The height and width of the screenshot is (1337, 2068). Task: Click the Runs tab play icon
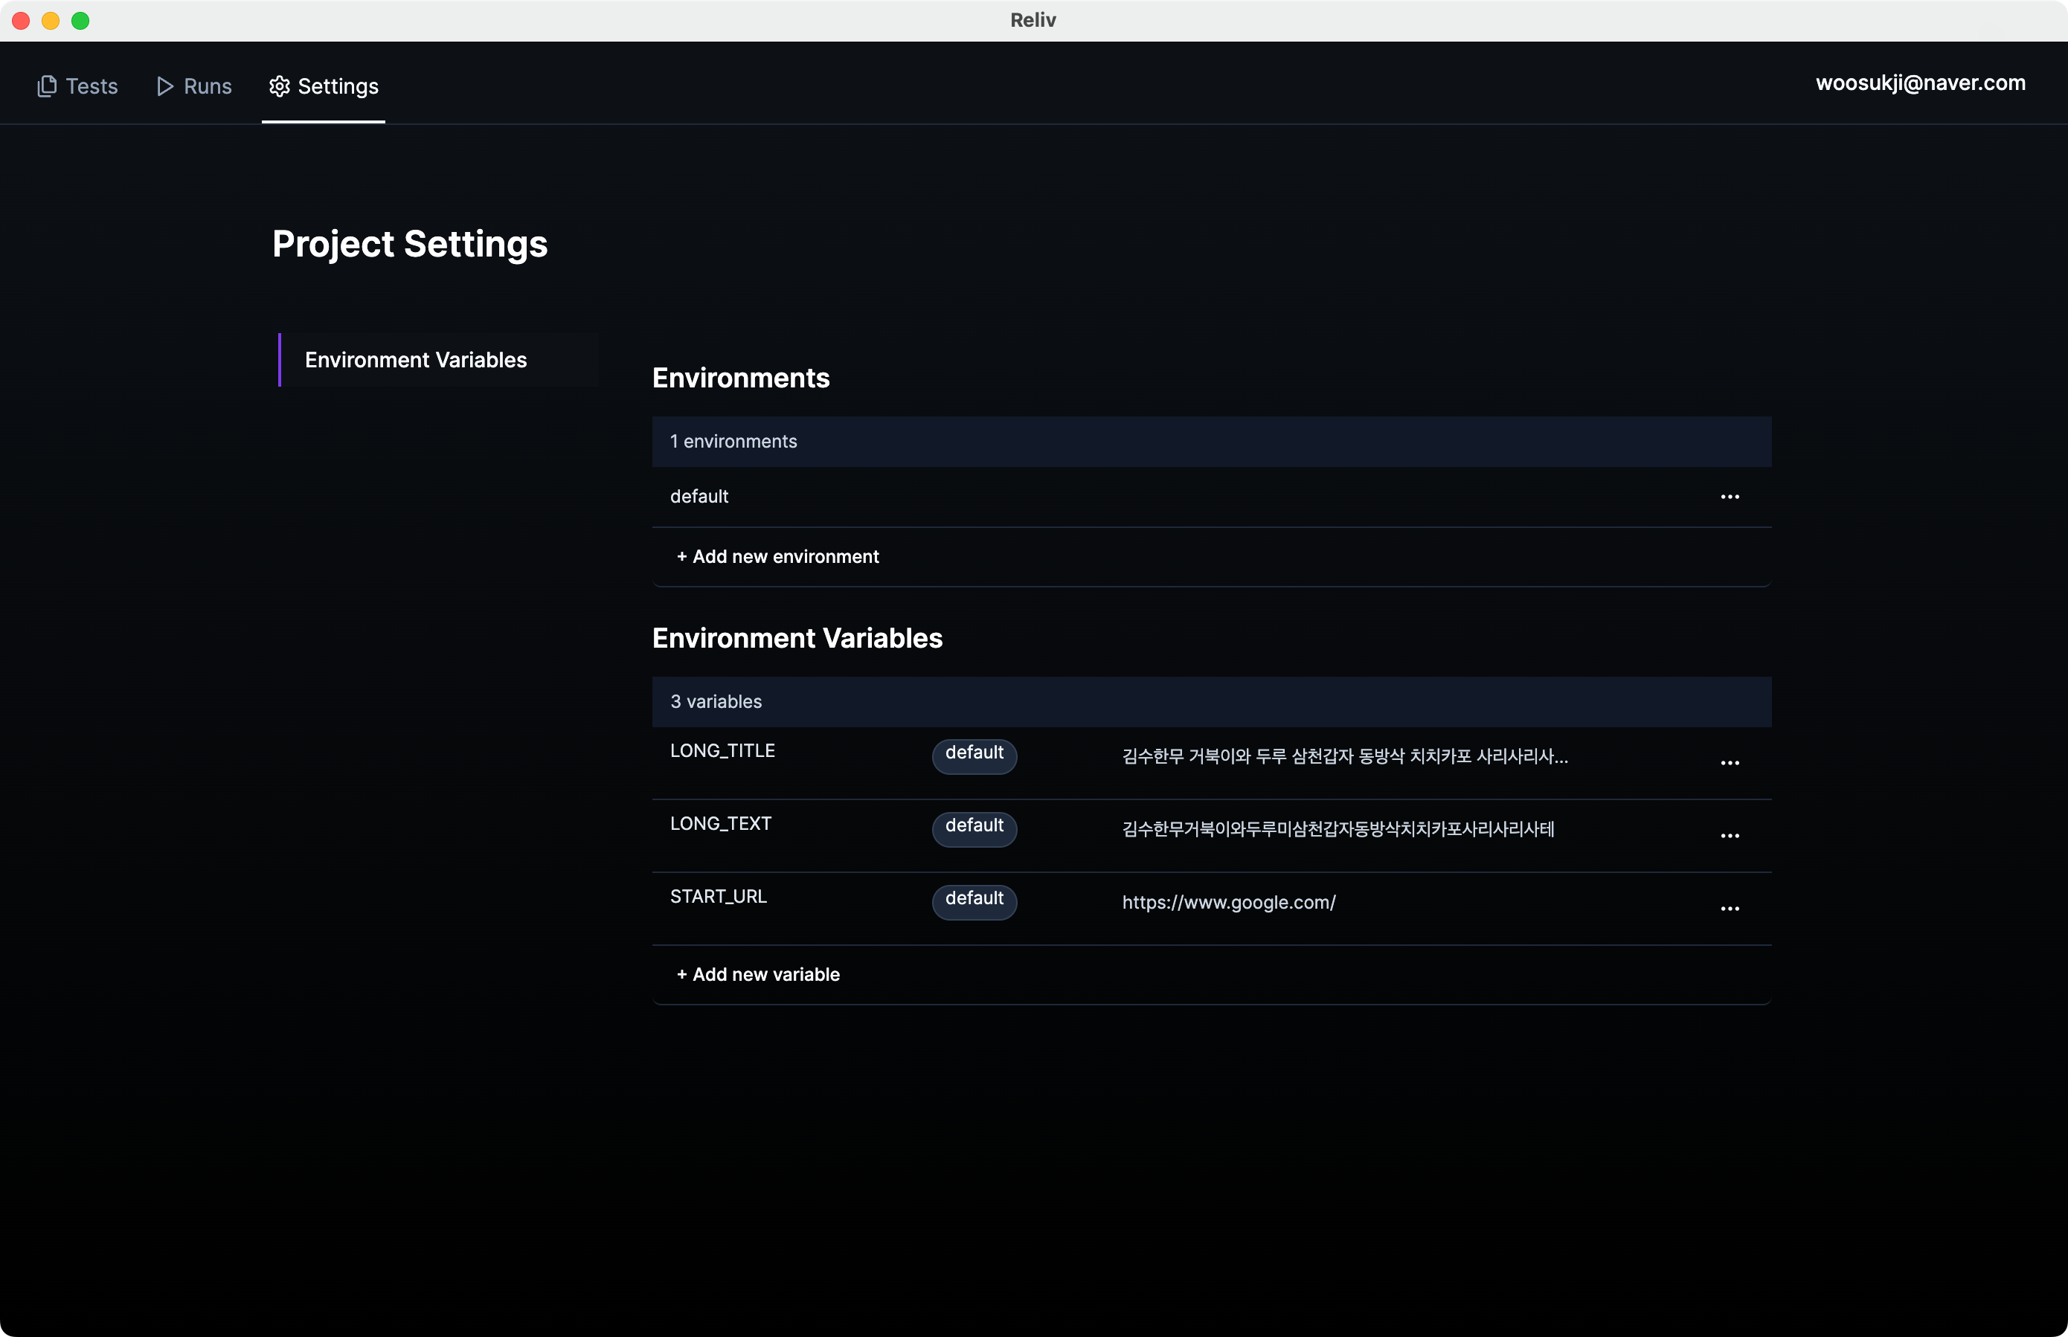[x=164, y=86]
